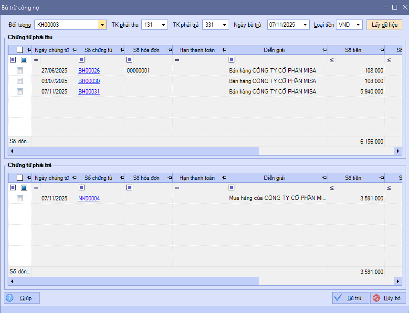The width and height of the screenshot is (409, 313).
Task: Tick checkbox for receivable voucher BH00031
Action: pos(20,92)
